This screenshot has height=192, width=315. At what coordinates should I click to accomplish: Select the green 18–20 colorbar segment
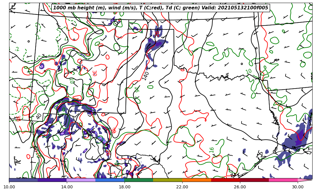pyautogui.click(x=139, y=180)
